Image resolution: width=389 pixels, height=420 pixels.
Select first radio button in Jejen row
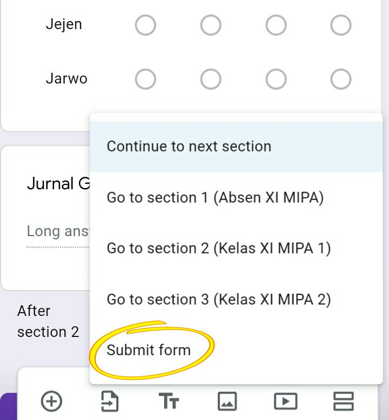[145, 25]
